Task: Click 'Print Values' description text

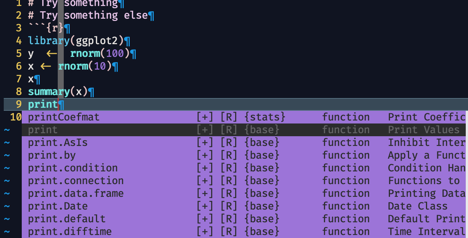Action: [424, 130]
